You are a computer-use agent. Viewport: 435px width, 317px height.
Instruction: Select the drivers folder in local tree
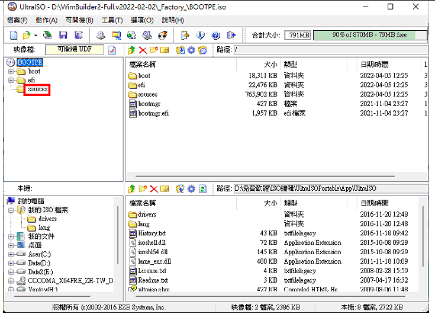click(47, 219)
